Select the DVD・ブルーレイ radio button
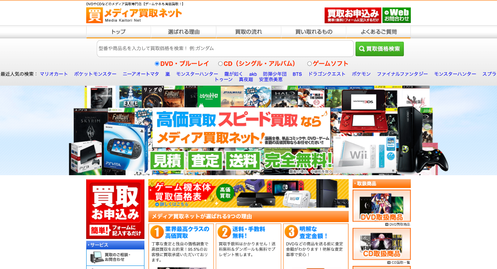Screen dimensions: 497x269 pos(157,64)
